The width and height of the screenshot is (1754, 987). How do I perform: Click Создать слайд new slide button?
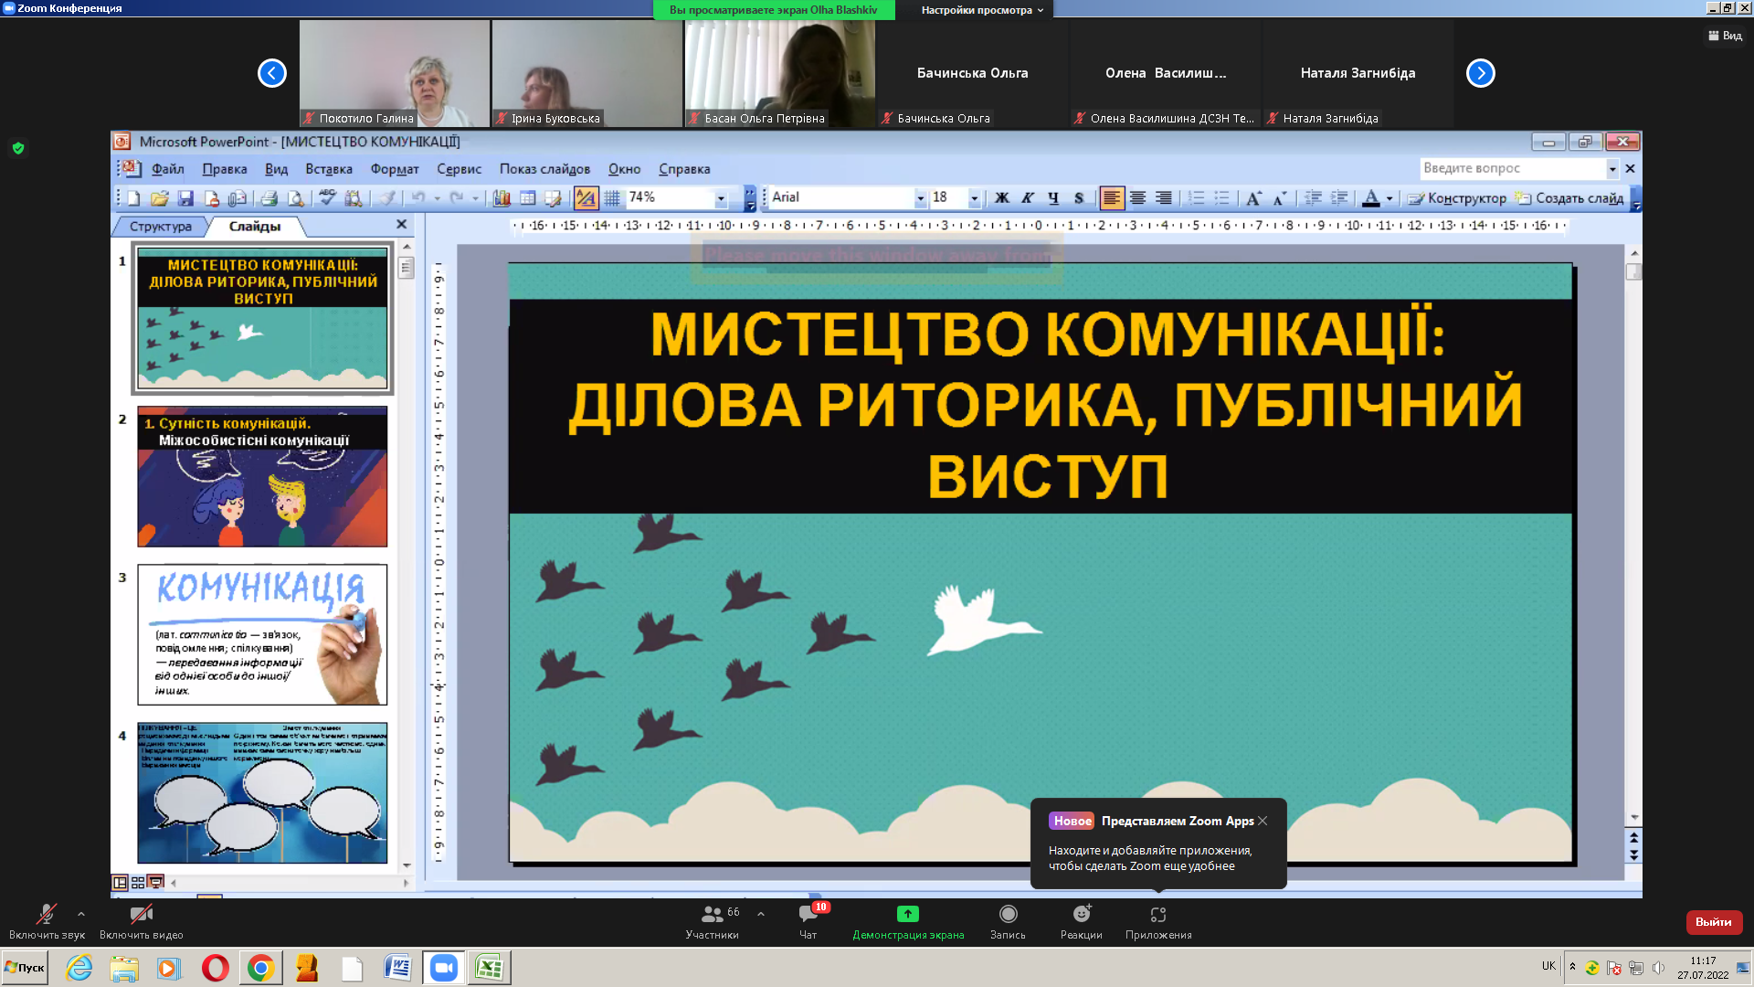1569,198
